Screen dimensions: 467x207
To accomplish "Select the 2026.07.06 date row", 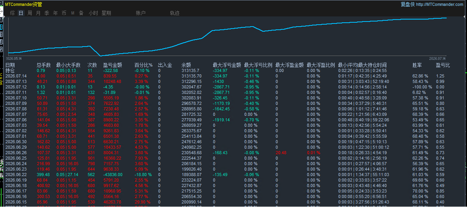I will (16, 120).
